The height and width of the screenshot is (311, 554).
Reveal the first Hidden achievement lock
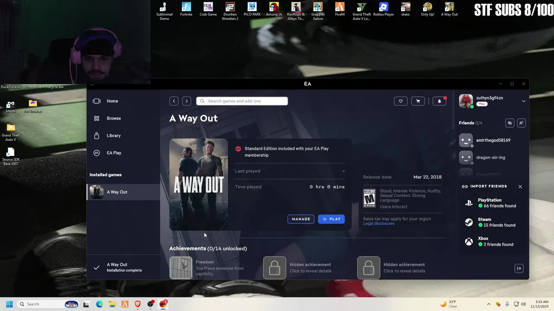[275, 268]
